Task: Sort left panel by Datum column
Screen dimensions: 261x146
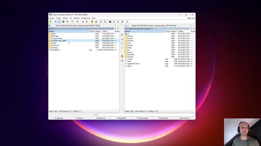Action: [x=108, y=31]
